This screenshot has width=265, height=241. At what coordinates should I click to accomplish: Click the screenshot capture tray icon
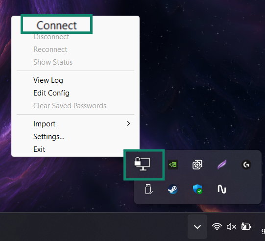pyautogui.click(x=197, y=165)
